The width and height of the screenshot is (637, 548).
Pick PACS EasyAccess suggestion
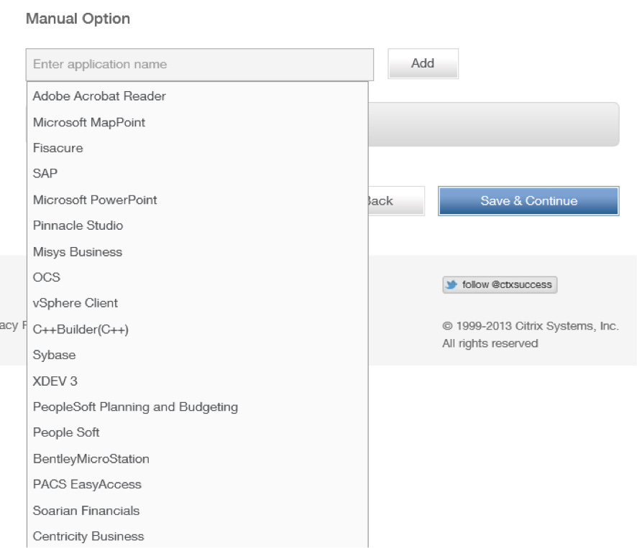198,485
